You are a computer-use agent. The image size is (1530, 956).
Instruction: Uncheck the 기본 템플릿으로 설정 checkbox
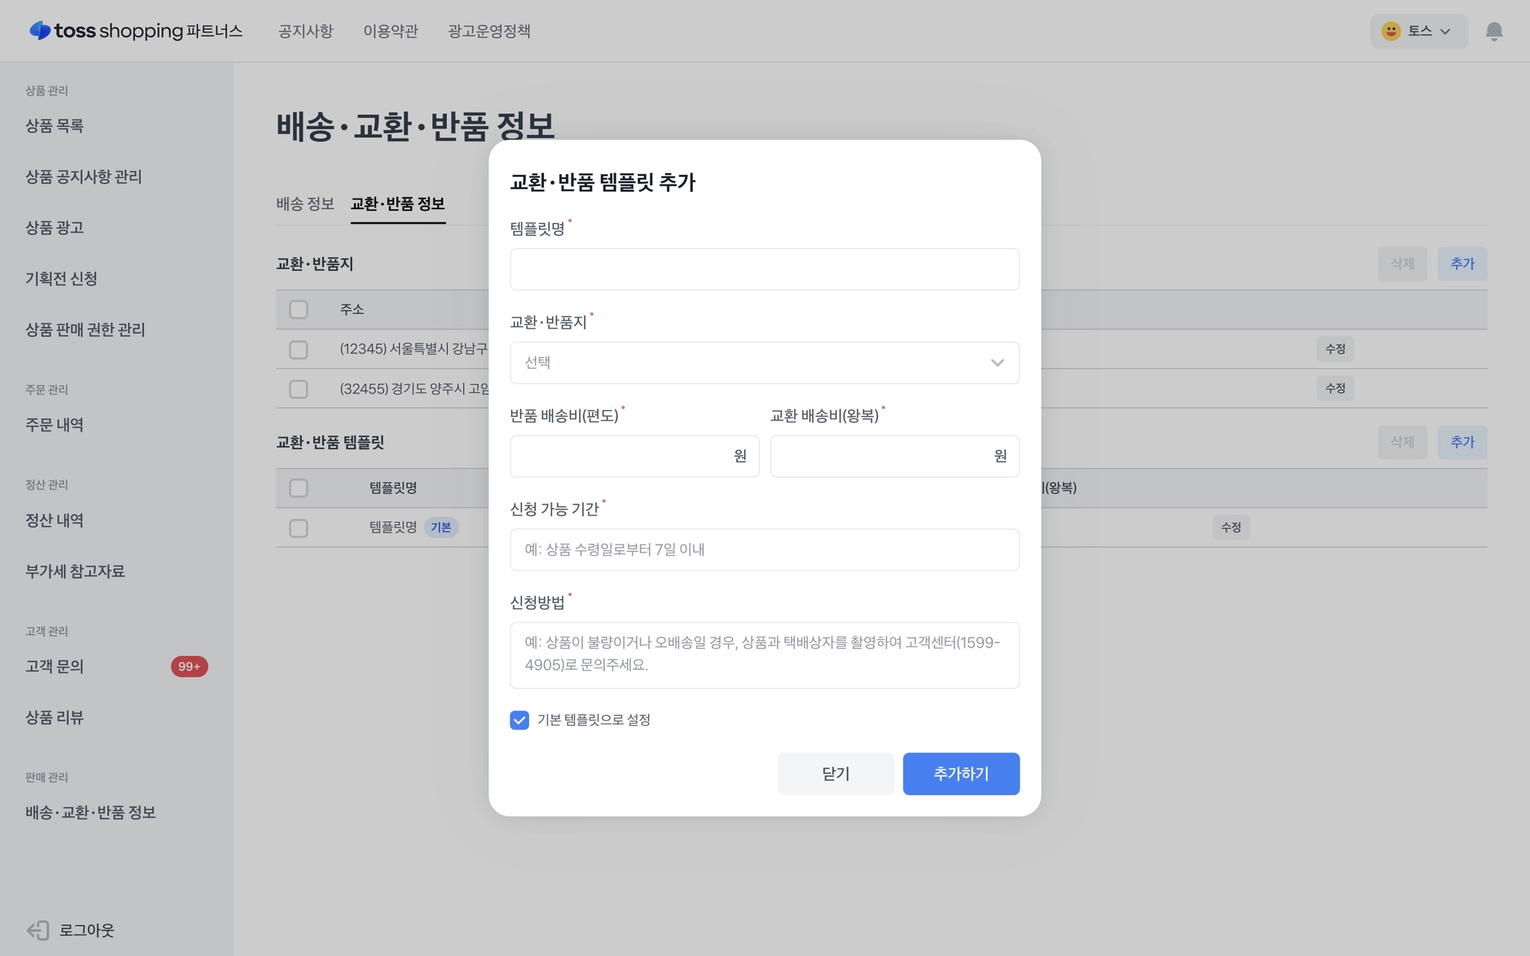click(x=519, y=720)
